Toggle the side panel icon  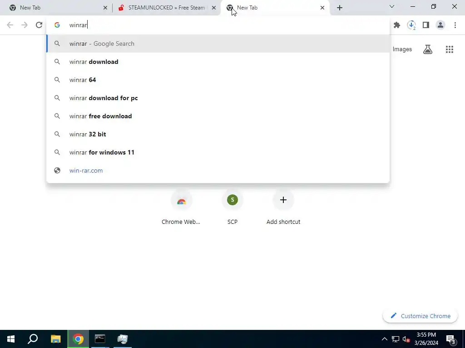click(x=426, y=25)
